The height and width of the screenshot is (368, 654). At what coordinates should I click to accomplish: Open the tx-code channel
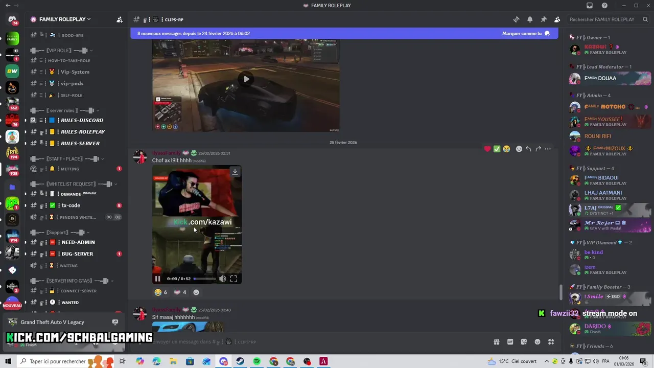click(76, 205)
